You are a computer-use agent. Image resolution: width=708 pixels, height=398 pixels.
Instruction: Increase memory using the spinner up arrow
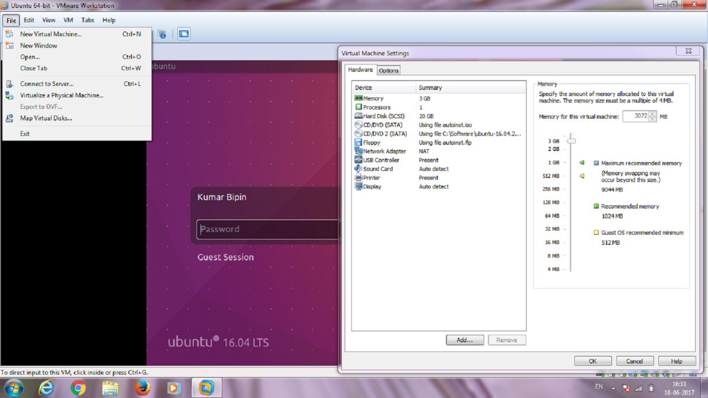point(653,114)
